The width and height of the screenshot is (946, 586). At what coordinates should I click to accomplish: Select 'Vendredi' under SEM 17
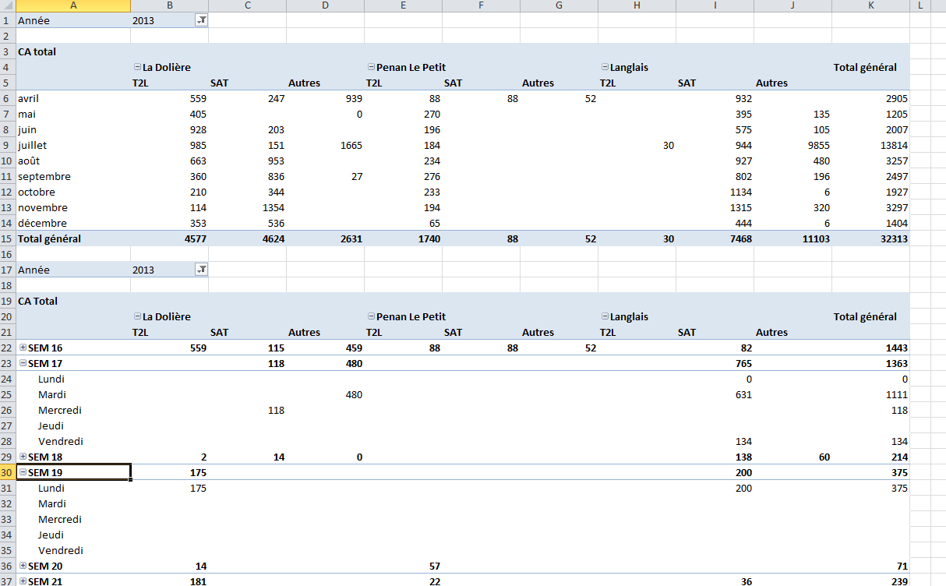[61, 441]
